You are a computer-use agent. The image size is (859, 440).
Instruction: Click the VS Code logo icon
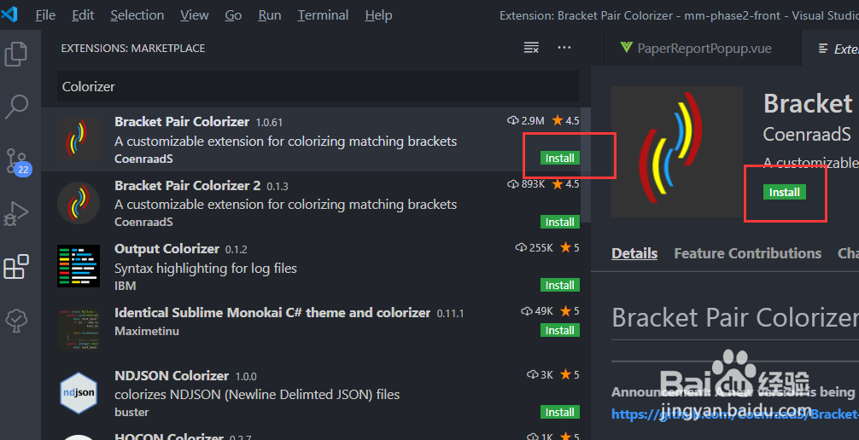(x=9, y=14)
